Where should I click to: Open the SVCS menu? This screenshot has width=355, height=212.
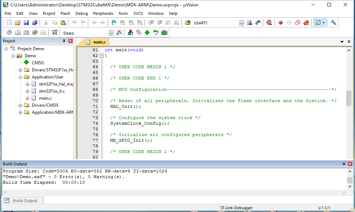[138, 13]
